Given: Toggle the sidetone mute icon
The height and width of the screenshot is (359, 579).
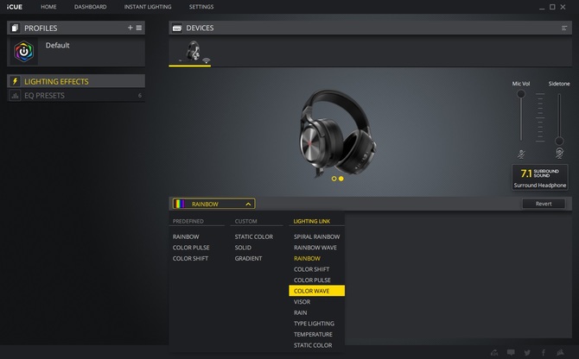Looking at the screenshot, I should coord(559,153).
